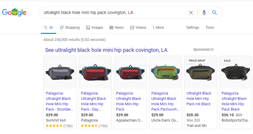Switch to the News tab
Screen dimensions: 253x134
point(117,28)
